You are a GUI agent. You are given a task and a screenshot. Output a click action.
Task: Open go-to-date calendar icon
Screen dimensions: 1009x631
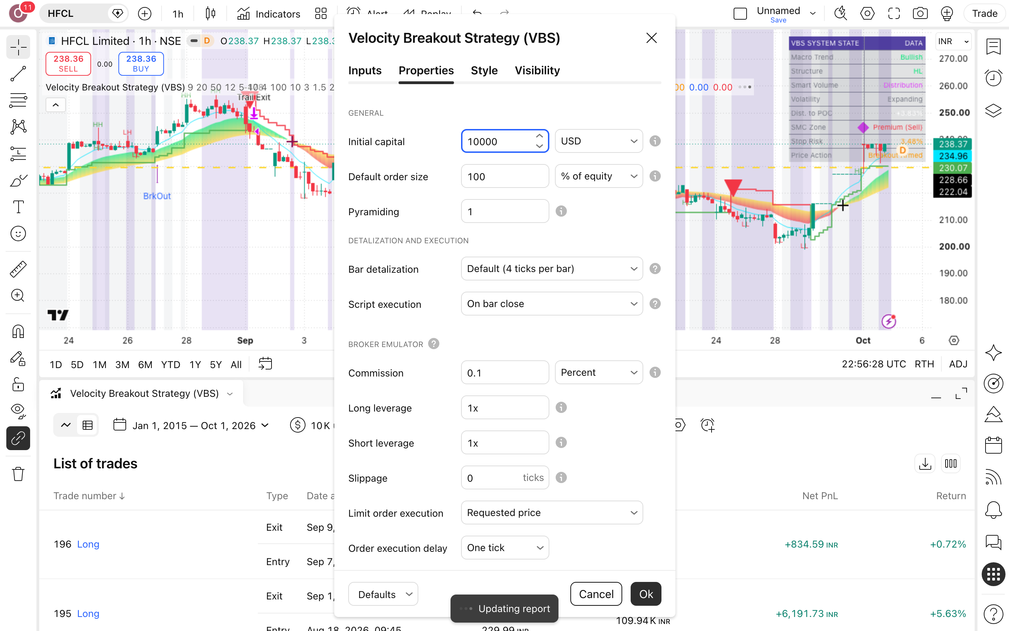tap(265, 364)
